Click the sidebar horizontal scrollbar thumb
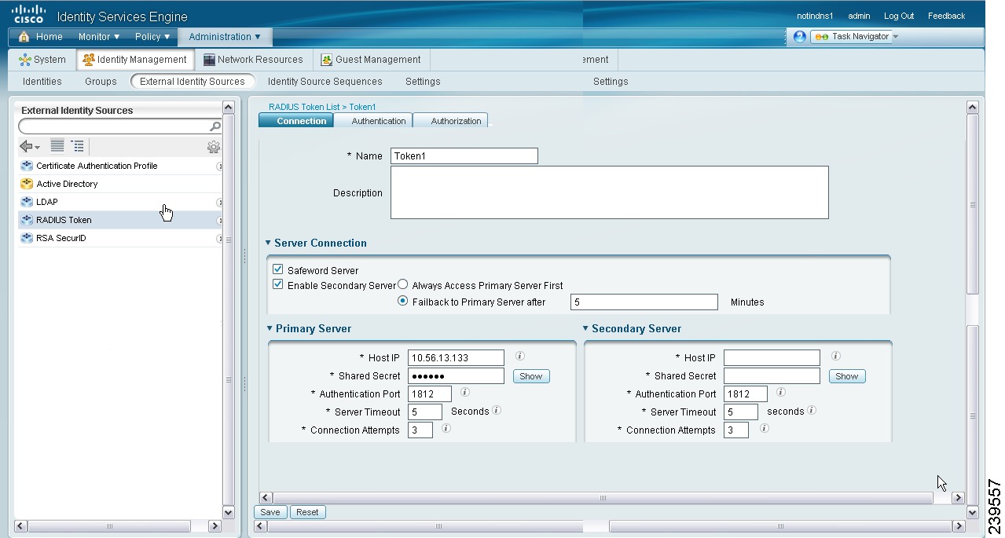The width and height of the screenshot is (1005, 538). coord(109,526)
